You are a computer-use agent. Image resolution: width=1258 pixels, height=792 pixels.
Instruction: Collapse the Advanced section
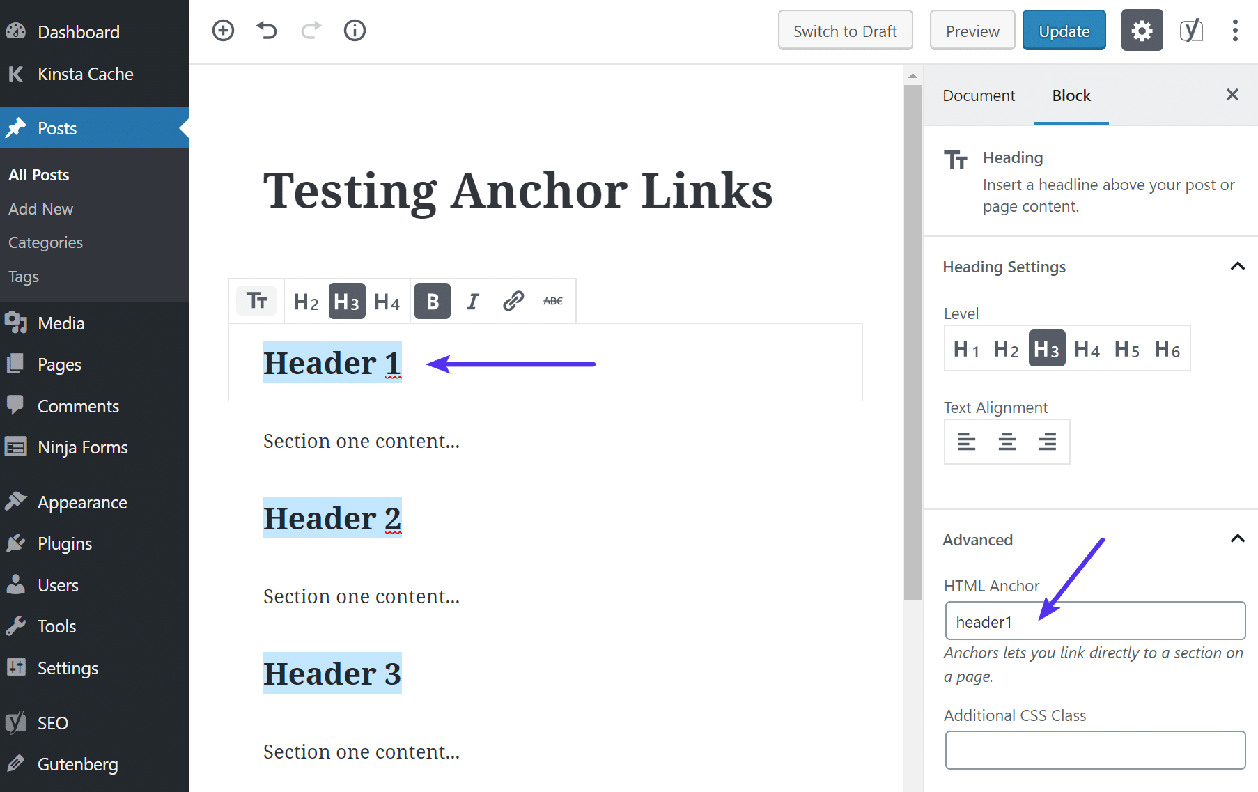coord(1238,538)
